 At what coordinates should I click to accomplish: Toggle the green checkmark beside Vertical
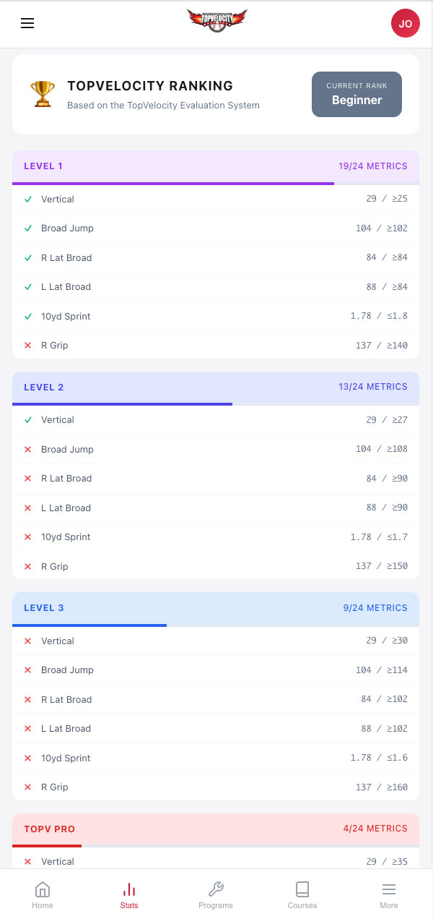(x=27, y=199)
